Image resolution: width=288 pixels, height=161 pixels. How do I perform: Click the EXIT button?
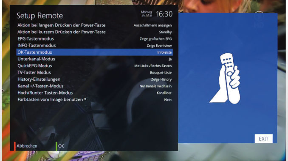tap(263, 139)
